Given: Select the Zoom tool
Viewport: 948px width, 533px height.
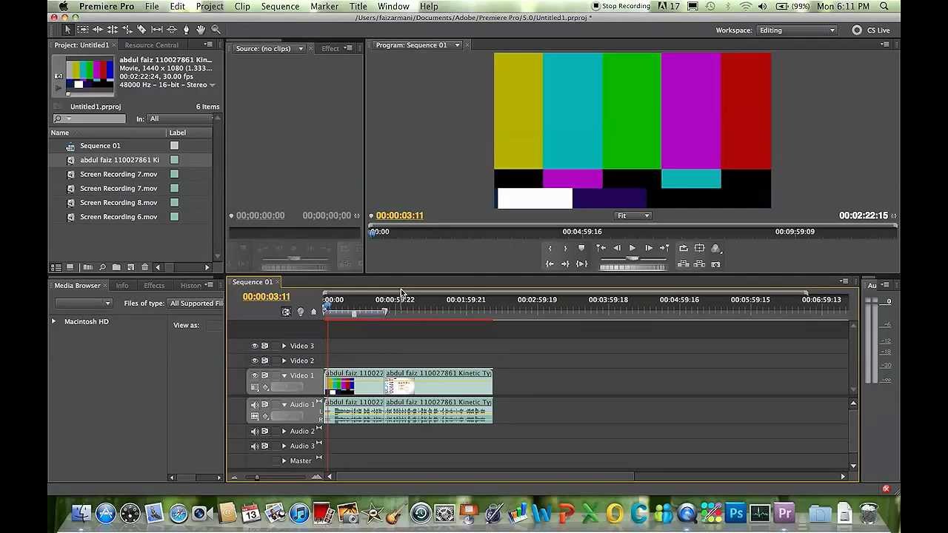Looking at the screenshot, I should 216,30.
